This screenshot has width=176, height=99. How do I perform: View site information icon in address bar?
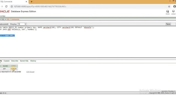point(12,7)
